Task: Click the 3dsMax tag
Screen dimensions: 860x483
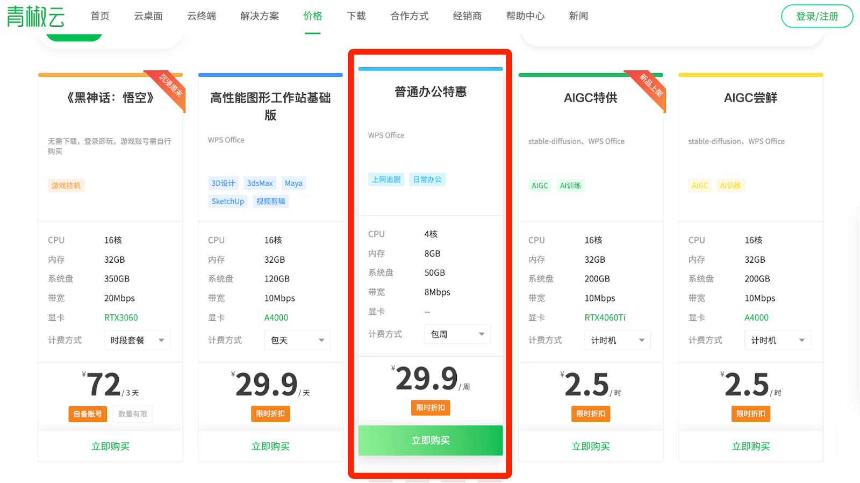Action: [260, 183]
